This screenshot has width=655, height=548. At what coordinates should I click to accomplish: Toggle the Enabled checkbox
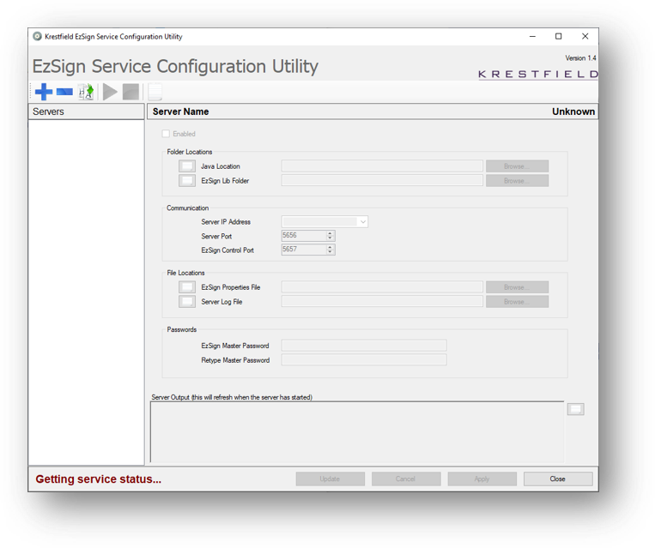[x=166, y=134]
